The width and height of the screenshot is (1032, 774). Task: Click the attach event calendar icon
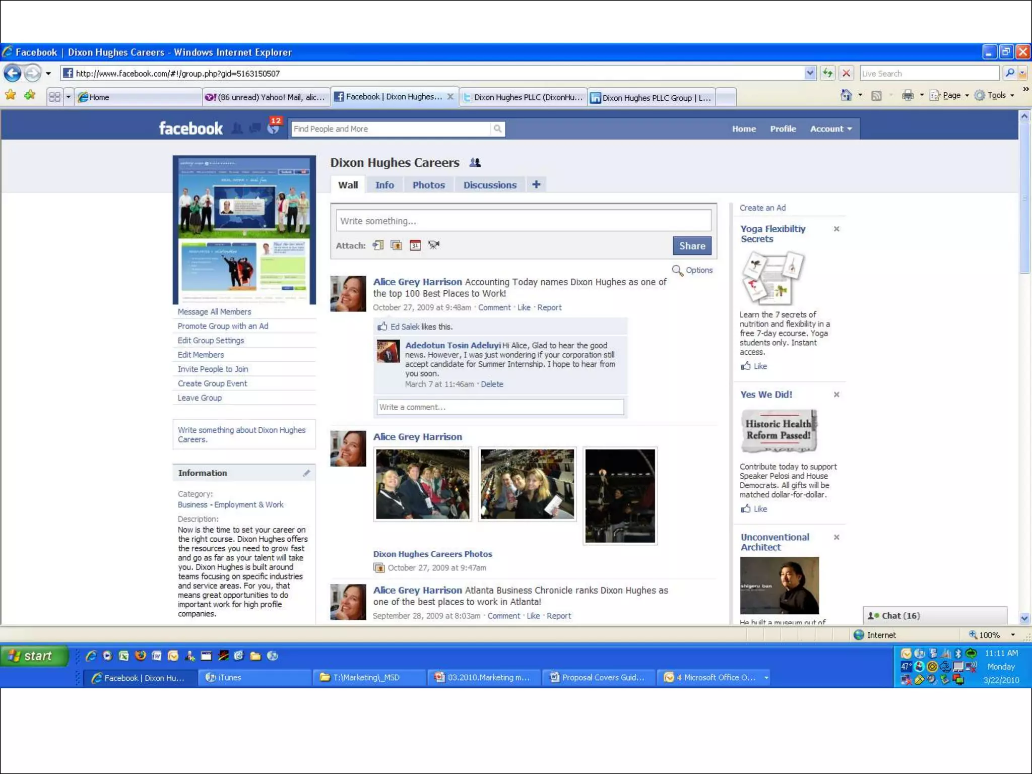[x=415, y=245]
